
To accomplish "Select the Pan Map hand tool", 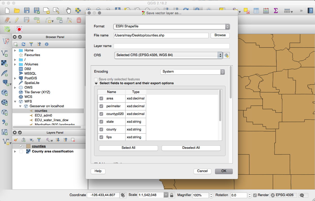I will click(x=68, y=11).
